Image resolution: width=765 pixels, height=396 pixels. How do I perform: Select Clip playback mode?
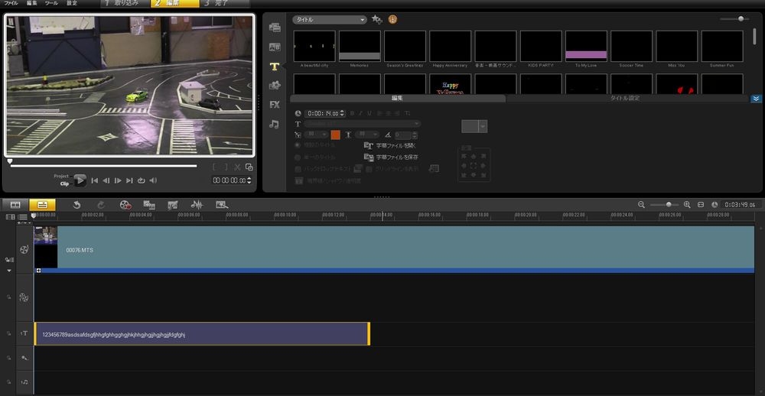(x=64, y=184)
